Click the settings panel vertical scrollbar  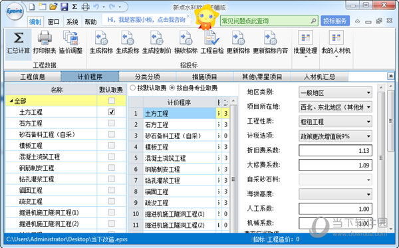click(381, 158)
